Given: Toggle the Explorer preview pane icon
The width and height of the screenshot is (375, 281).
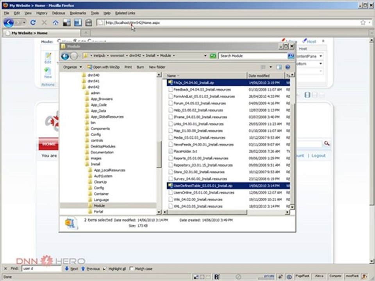Looking at the screenshot, I should pyautogui.click(x=279, y=67).
